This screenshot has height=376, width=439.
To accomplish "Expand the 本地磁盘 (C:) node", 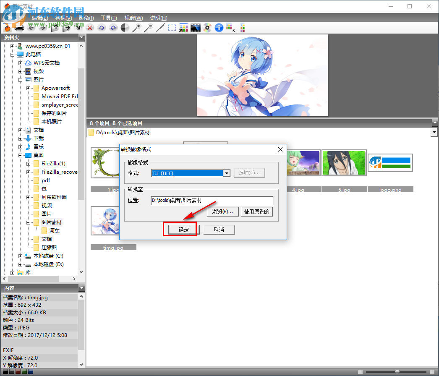I will click(x=20, y=256).
